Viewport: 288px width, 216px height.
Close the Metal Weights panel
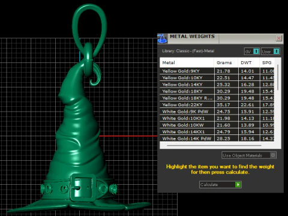pos(278,38)
